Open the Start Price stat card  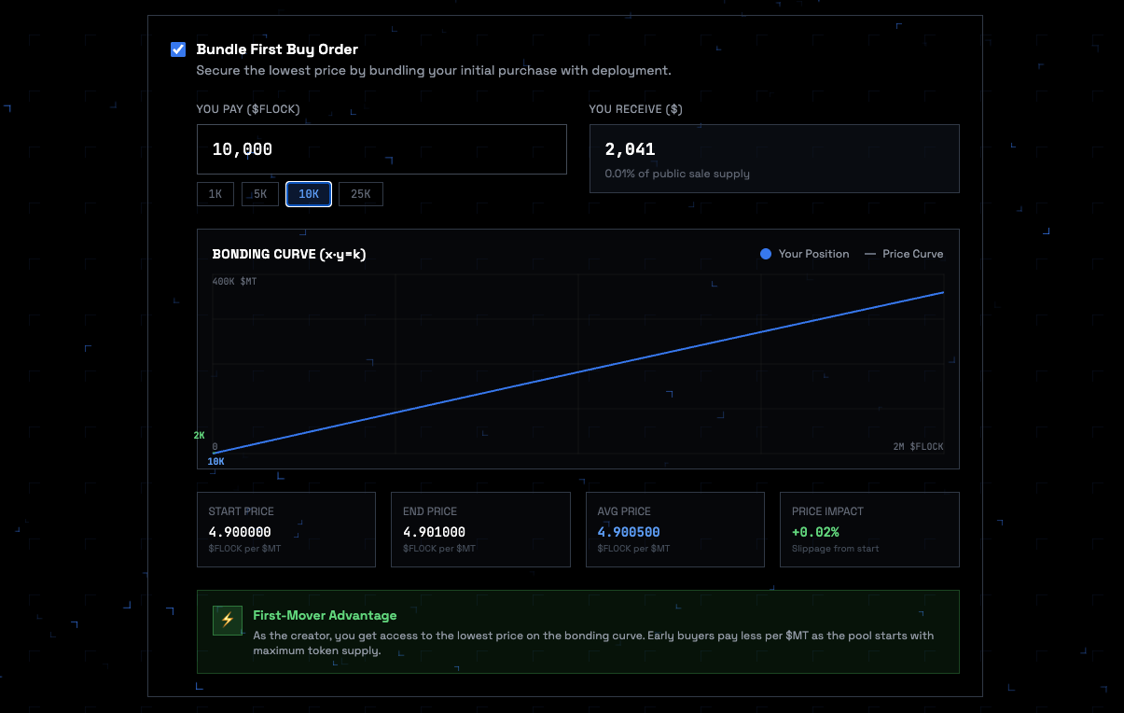[x=285, y=529]
